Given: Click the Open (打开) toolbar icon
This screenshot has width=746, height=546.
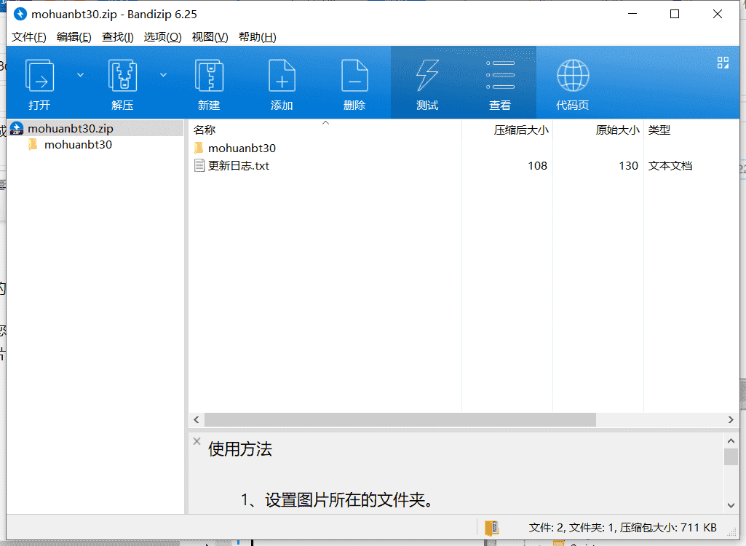Looking at the screenshot, I should click(39, 75).
